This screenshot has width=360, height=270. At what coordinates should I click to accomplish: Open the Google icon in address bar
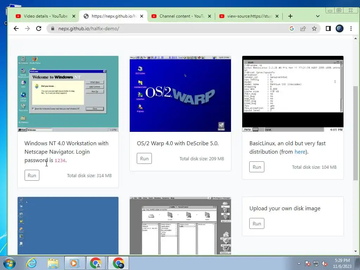292,28
